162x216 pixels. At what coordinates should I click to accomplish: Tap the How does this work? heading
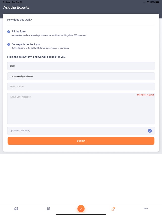click(20, 20)
